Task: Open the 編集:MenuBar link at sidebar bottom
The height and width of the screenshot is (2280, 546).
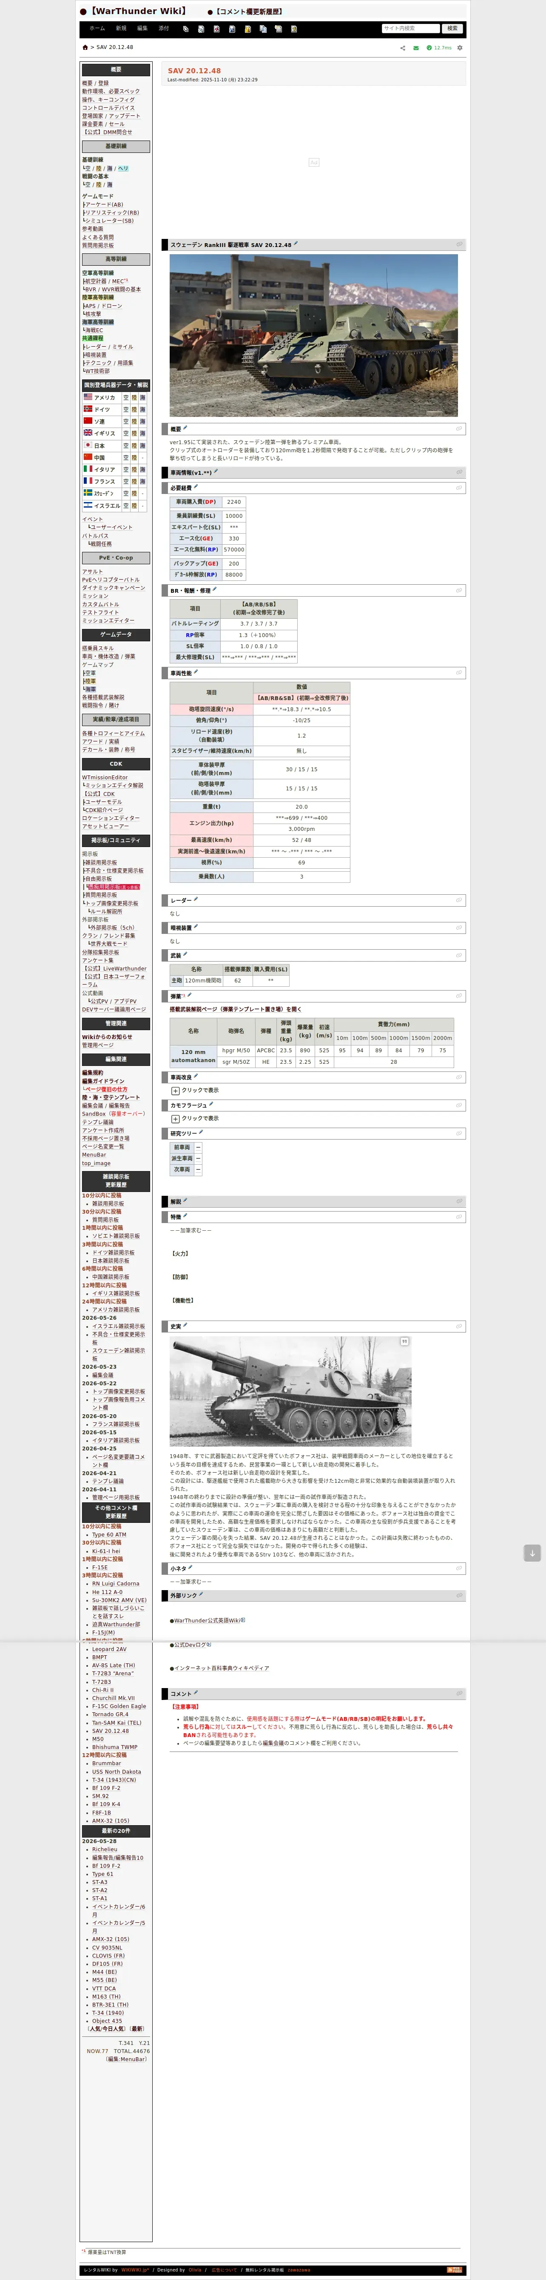Action: click(x=127, y=2059)
